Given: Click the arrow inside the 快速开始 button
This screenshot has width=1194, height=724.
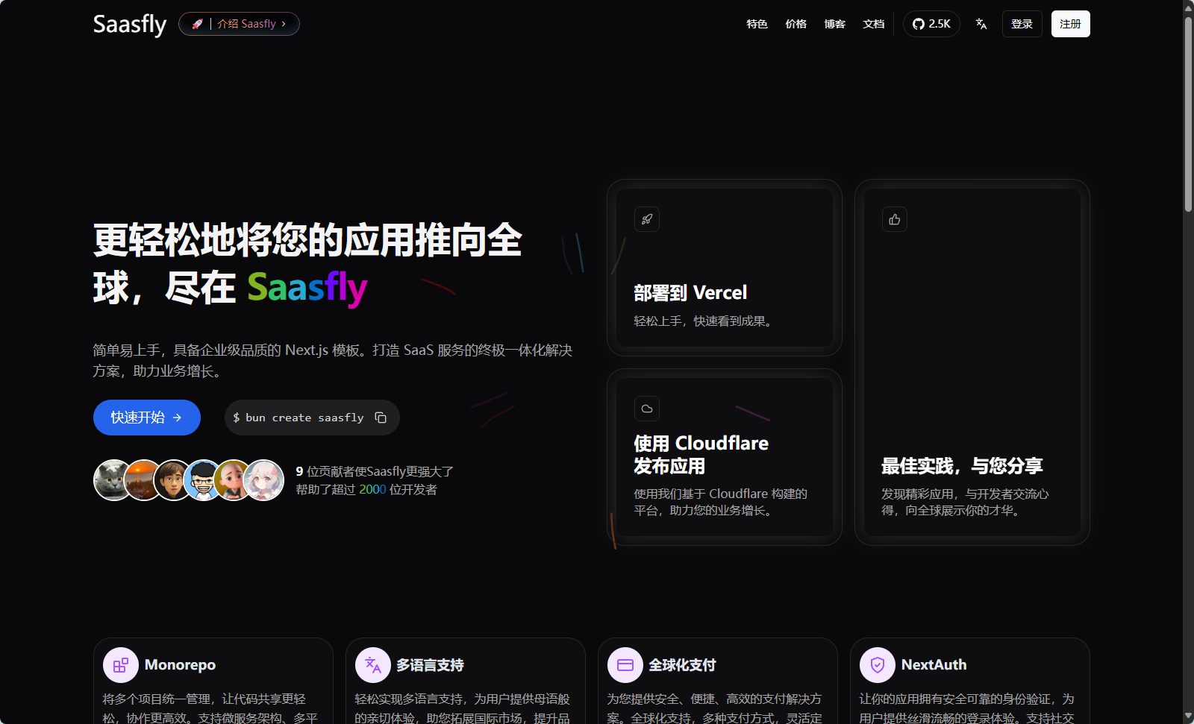Looking at the screenshot, I should tap(177, 418).
